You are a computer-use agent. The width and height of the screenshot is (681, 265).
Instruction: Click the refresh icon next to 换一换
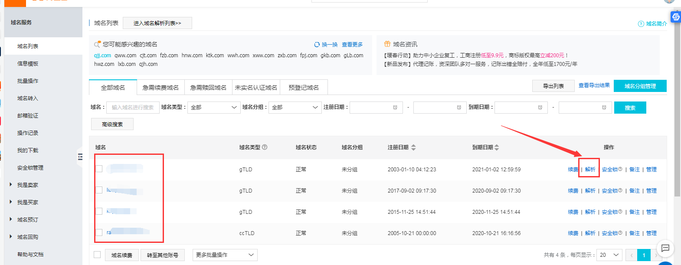(x=317, y=45)
